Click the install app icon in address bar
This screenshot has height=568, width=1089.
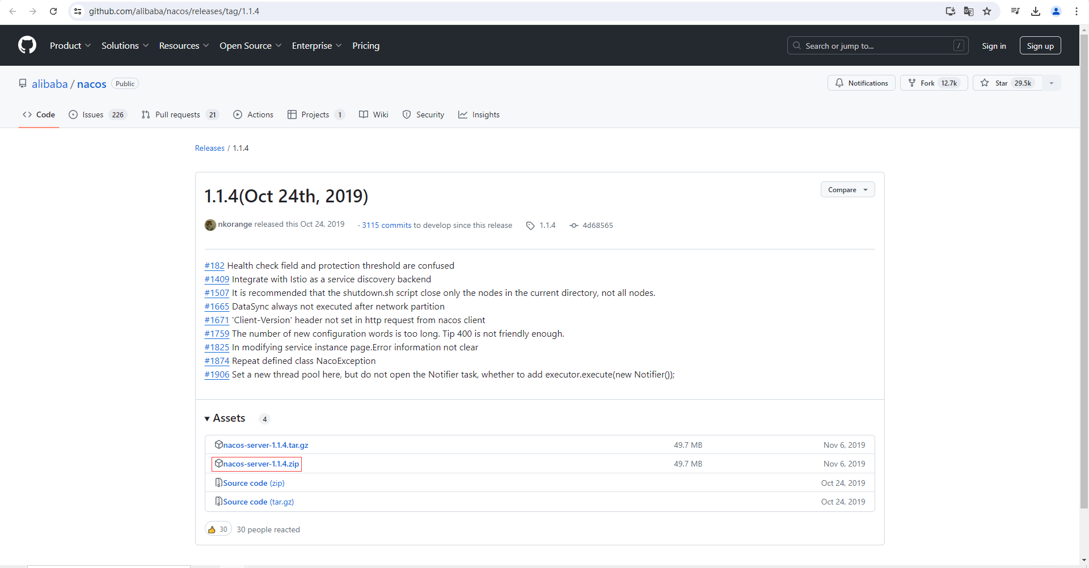951,11
